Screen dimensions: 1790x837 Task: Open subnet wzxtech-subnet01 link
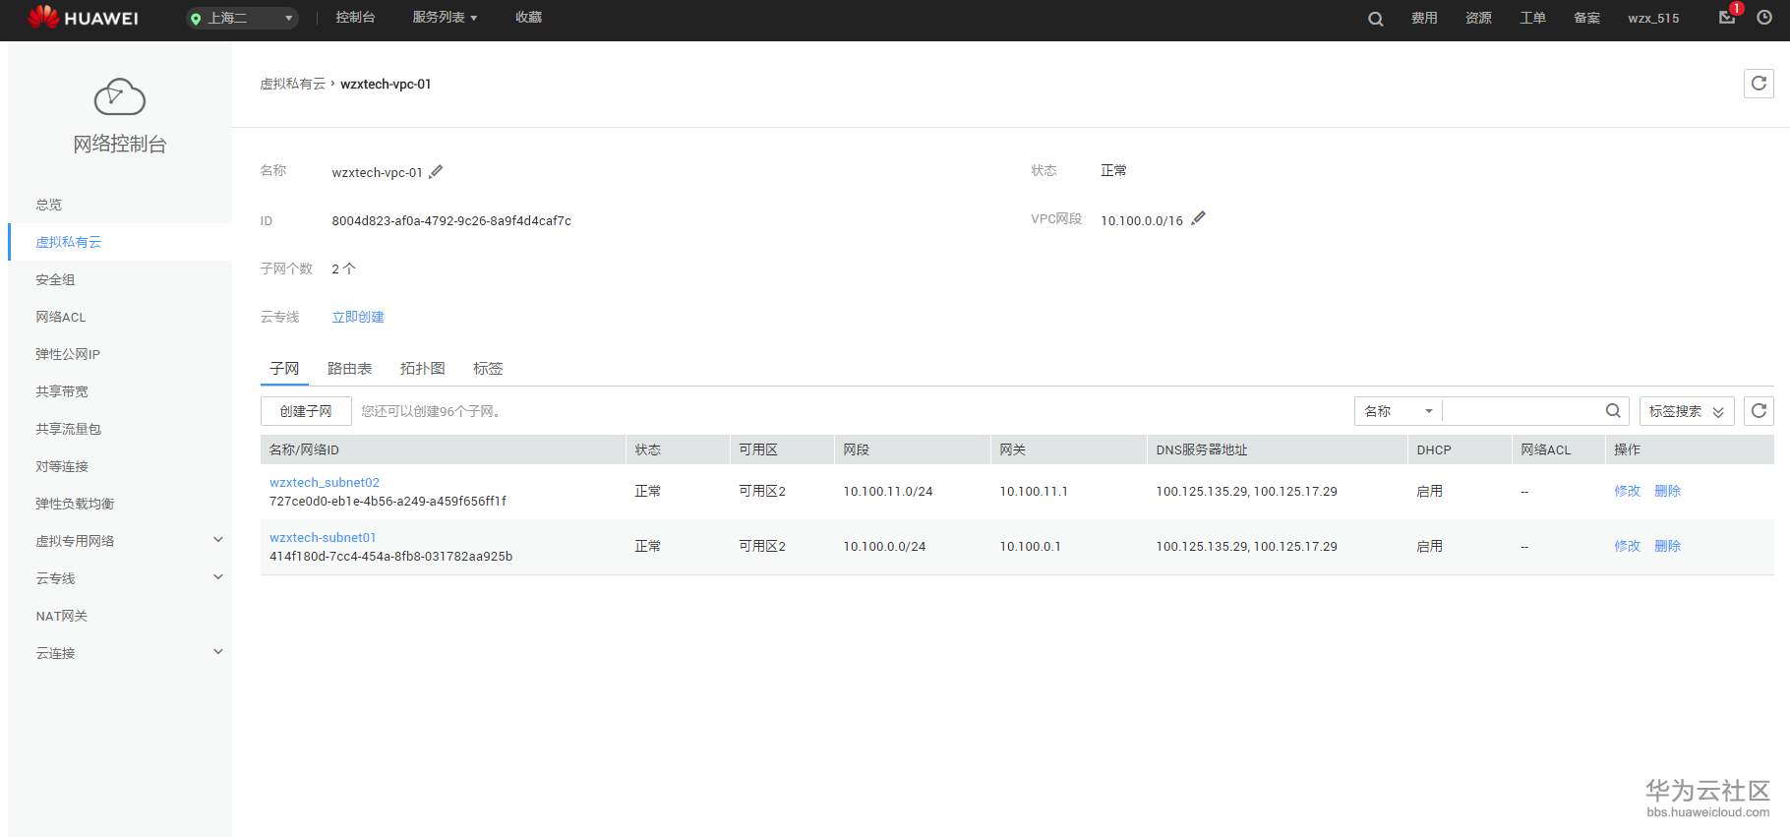click(x=323, y=538)
